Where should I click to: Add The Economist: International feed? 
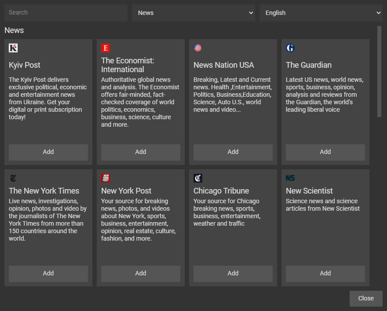click(x=141, y=152)
